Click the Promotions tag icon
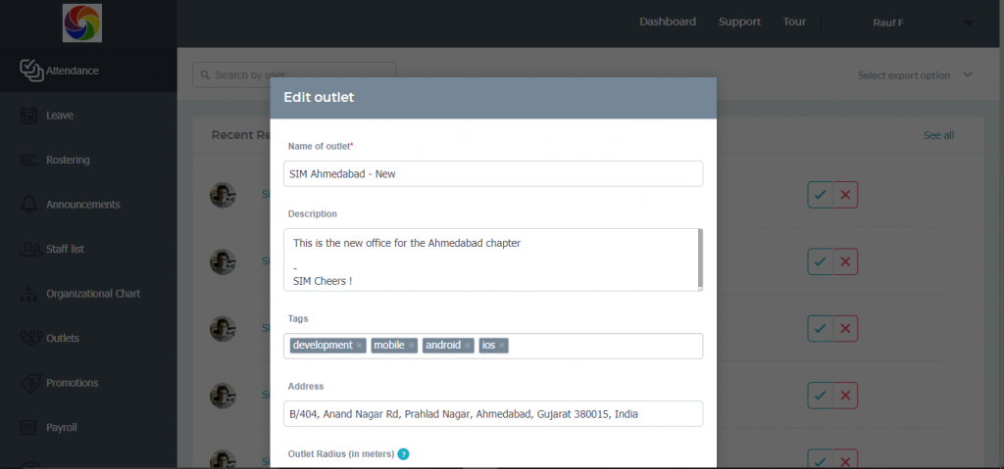 [29, 383]
